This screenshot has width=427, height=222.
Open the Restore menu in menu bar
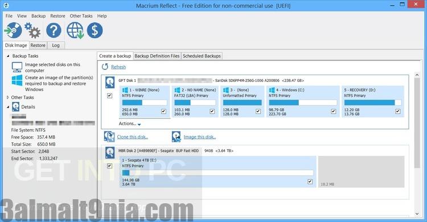tap(58, 16)
